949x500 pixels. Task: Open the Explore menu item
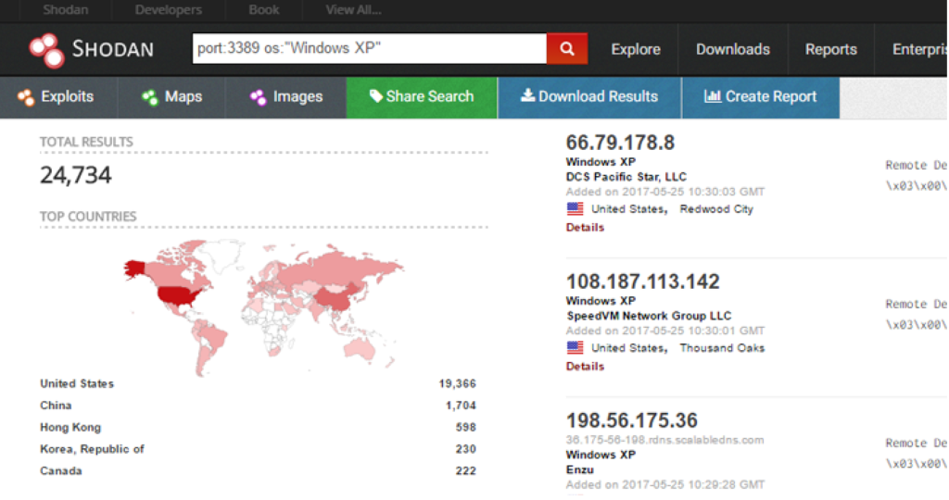[x=636, y=50]
